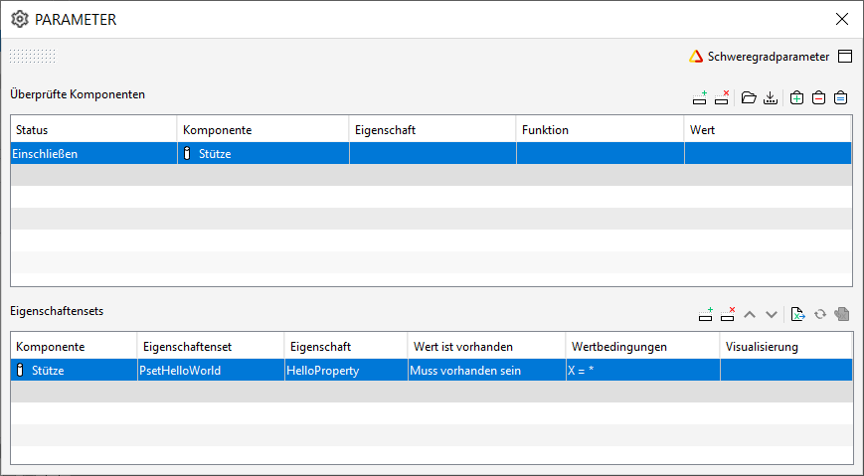The image size is (864, 476).
Task: Open the folder icon in components toolbar
Action: 749,98
